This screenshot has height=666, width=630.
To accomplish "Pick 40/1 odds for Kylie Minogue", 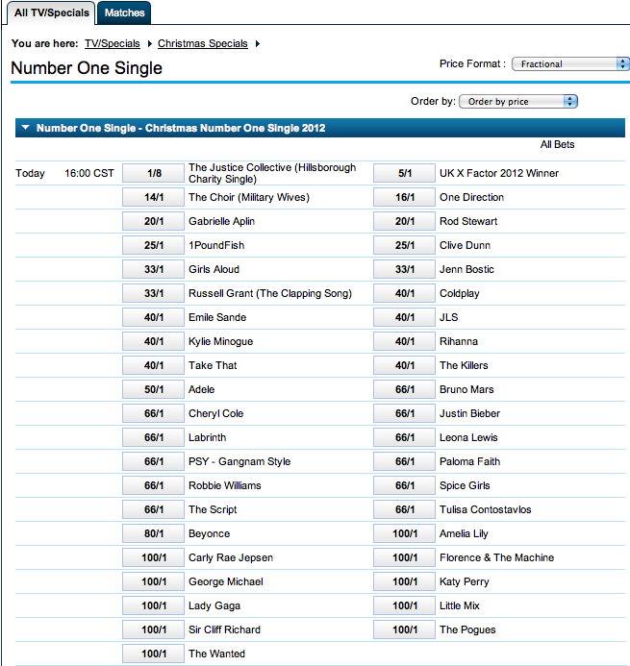I will (x=154, y=341).
